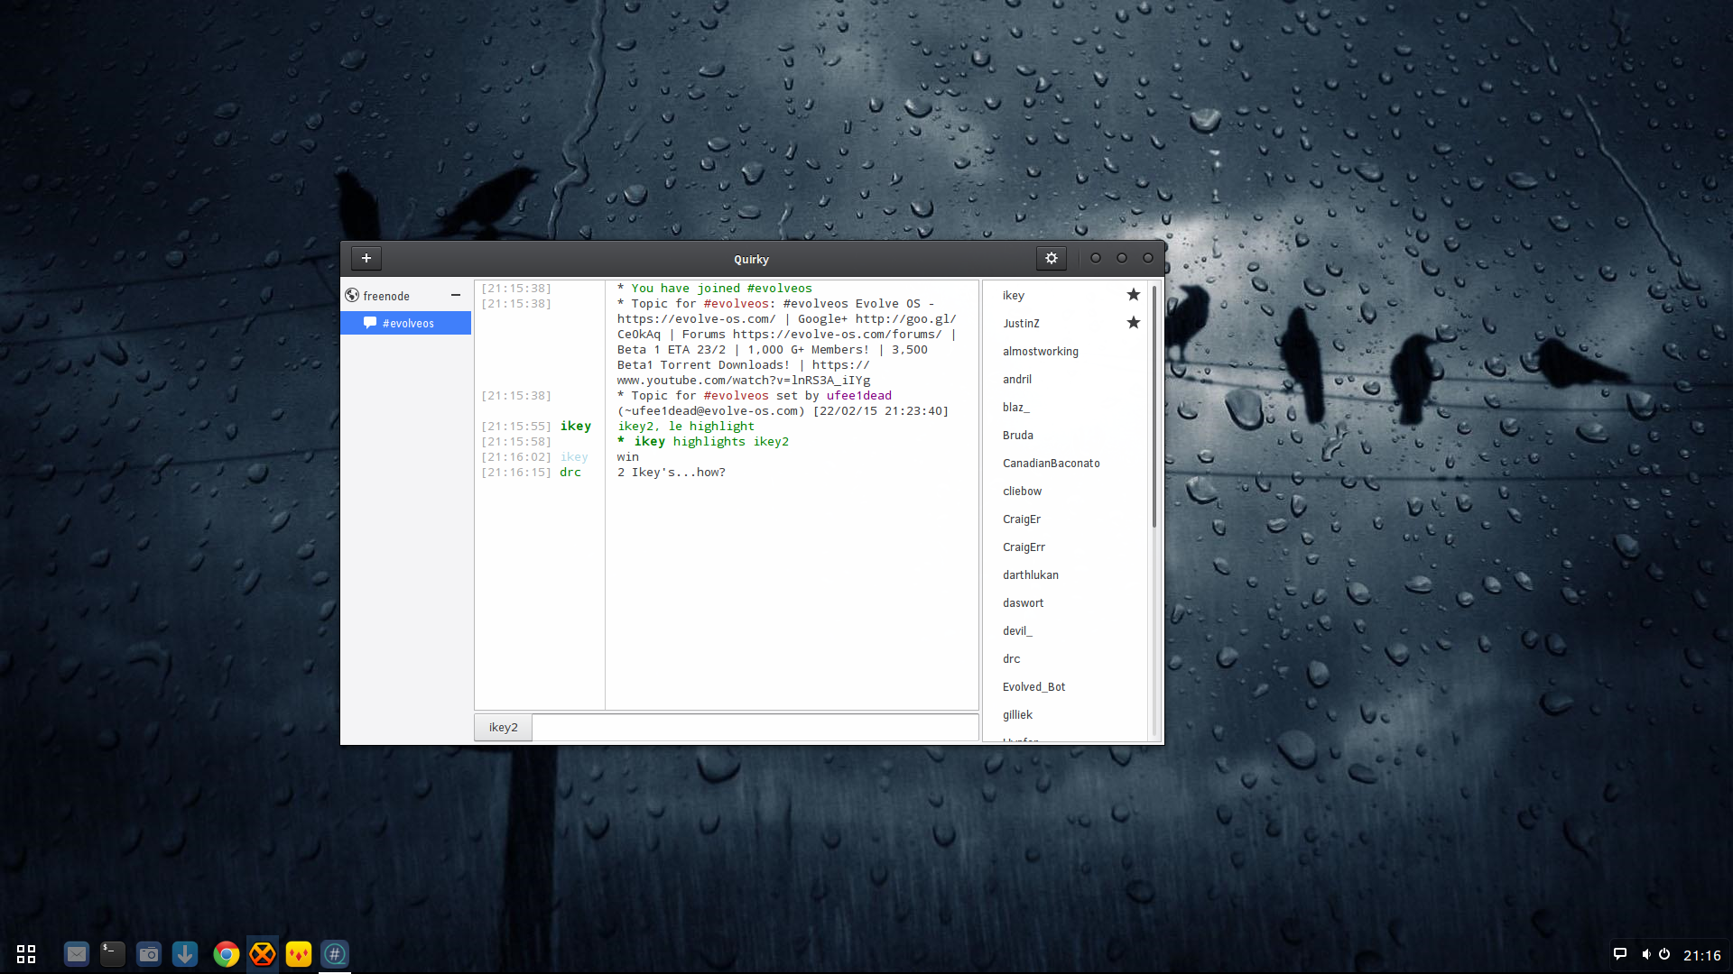Click the plus add button in Quirky header

pos(366,258)
